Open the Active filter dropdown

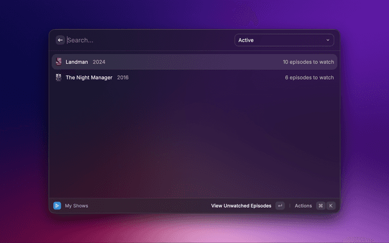coord(284,40)
